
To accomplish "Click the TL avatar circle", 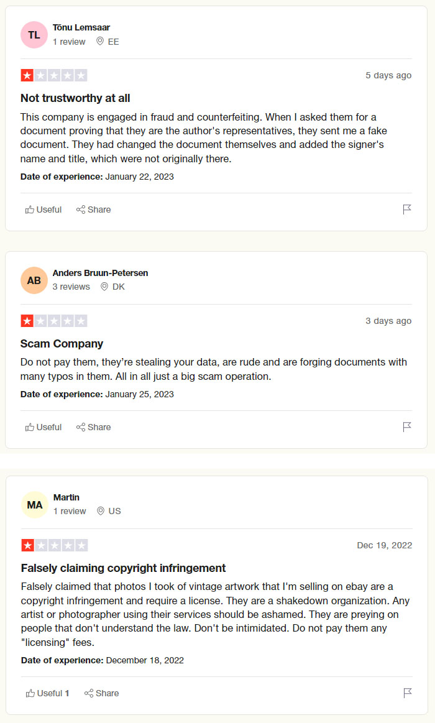I will 34,35.
